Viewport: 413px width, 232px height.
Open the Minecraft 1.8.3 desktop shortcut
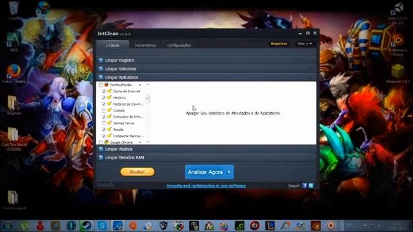398,73
